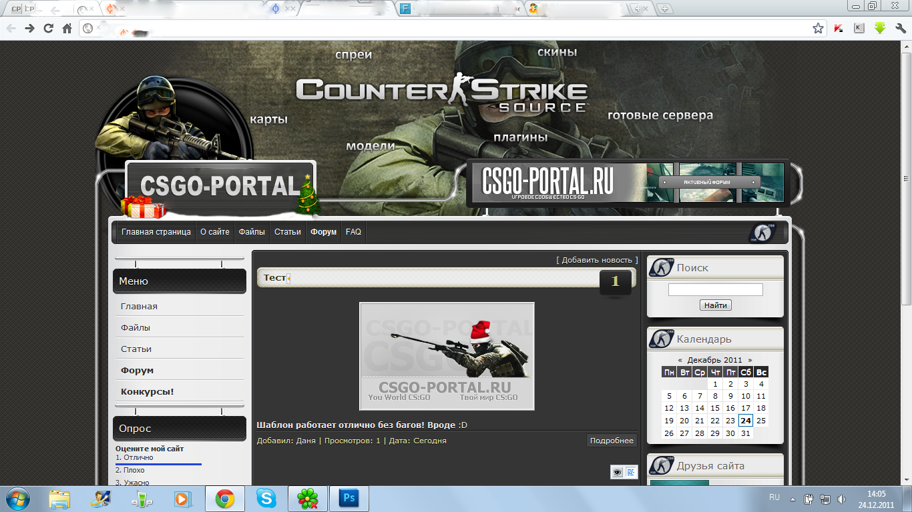Open Windows Media Player from taskbar
The height and width of the screenshot is (512, 912).
(x=182, y=499)
